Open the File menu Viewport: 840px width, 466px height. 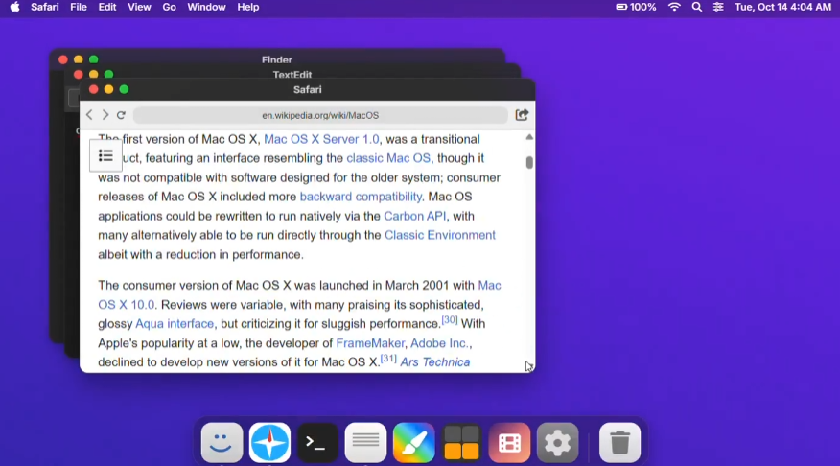click(x=79, y=7)
